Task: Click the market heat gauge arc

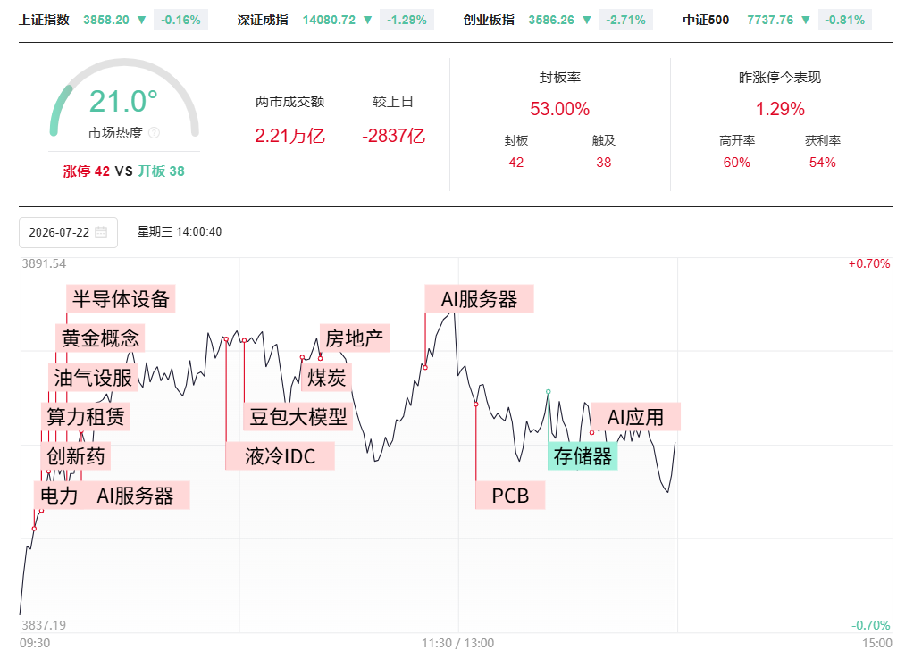Action: click(x=124, y=97)
